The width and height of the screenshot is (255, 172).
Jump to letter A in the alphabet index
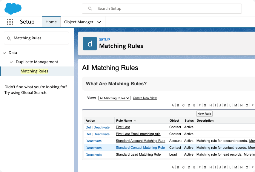pos(173,105)
